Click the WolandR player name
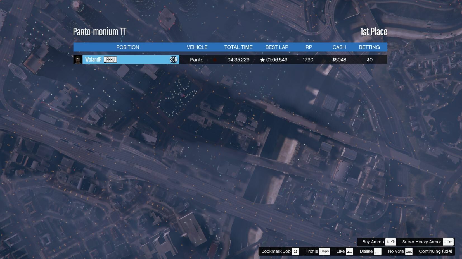The image size is (462, 259). tap(93, 59)
